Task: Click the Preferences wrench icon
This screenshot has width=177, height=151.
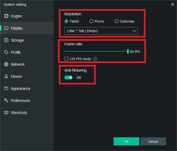Action: click(x=6, y=100)
